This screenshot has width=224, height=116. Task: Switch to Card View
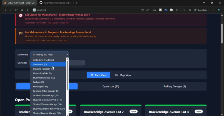coord(98,75)
